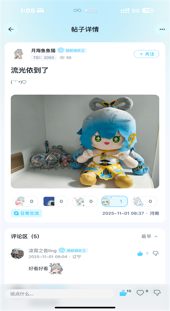Screen dimensions: 170x311
Task: Toggle the question-mark sticker reaction
Action: [x=85, y=202]
